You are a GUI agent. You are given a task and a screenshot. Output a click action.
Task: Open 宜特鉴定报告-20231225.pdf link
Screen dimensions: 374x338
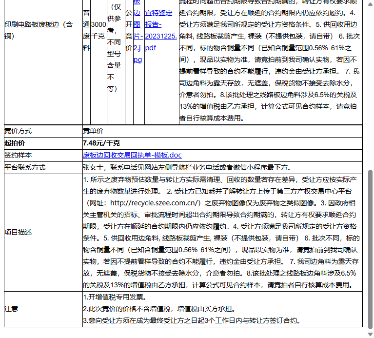click(x=161, y=30)
